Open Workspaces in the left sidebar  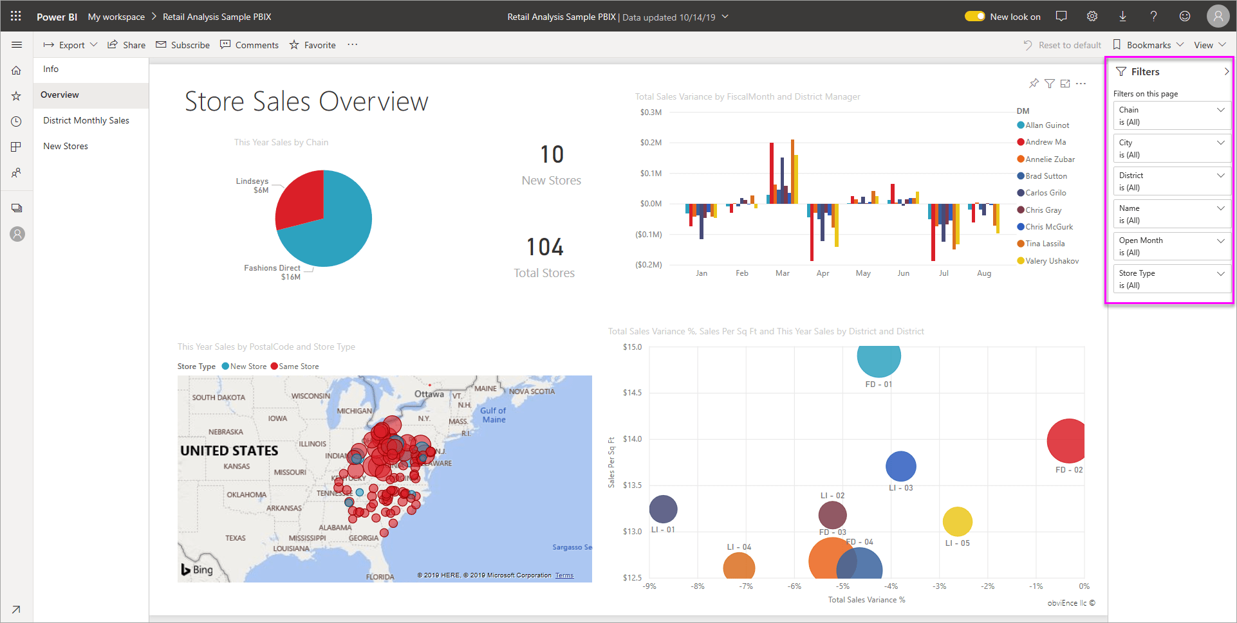point(16,208)
